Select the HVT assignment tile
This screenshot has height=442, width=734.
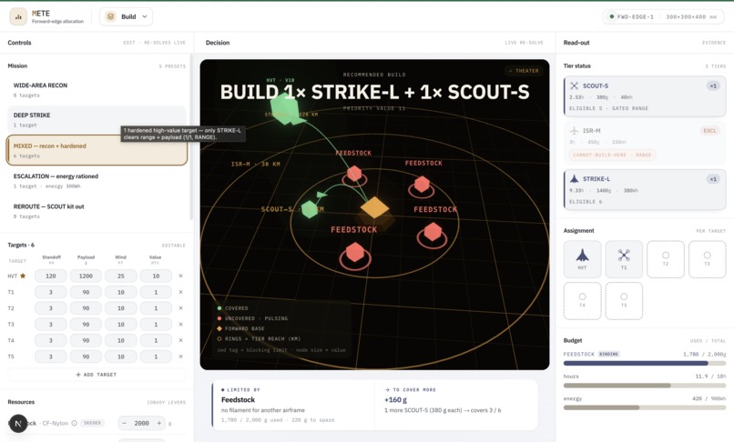click(582, 259)
